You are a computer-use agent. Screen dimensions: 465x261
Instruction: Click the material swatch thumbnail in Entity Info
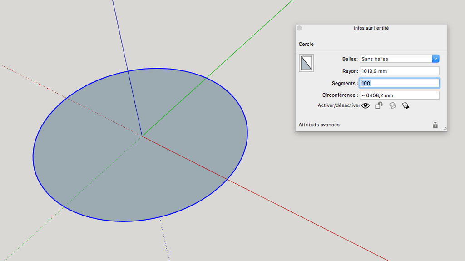[307, 63]
